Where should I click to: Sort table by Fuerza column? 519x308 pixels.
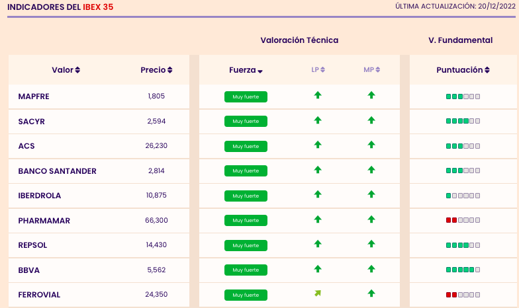click(246, 70)
